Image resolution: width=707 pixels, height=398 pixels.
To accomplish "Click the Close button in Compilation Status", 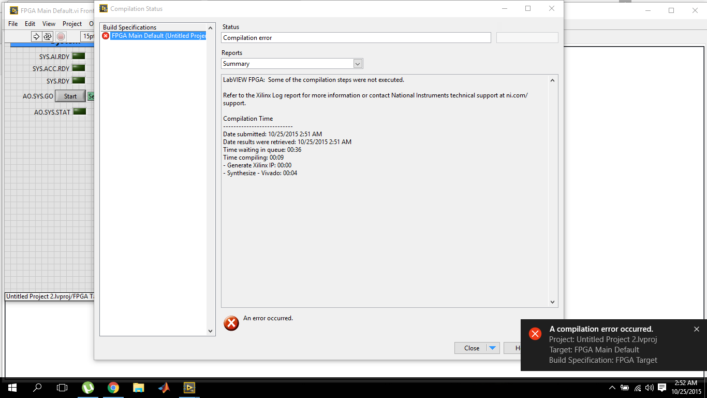I will coord(472,348).
